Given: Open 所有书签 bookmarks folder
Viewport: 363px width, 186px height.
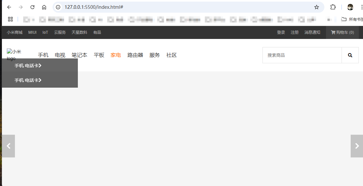Looking at the screenshot, I should 352,19.
